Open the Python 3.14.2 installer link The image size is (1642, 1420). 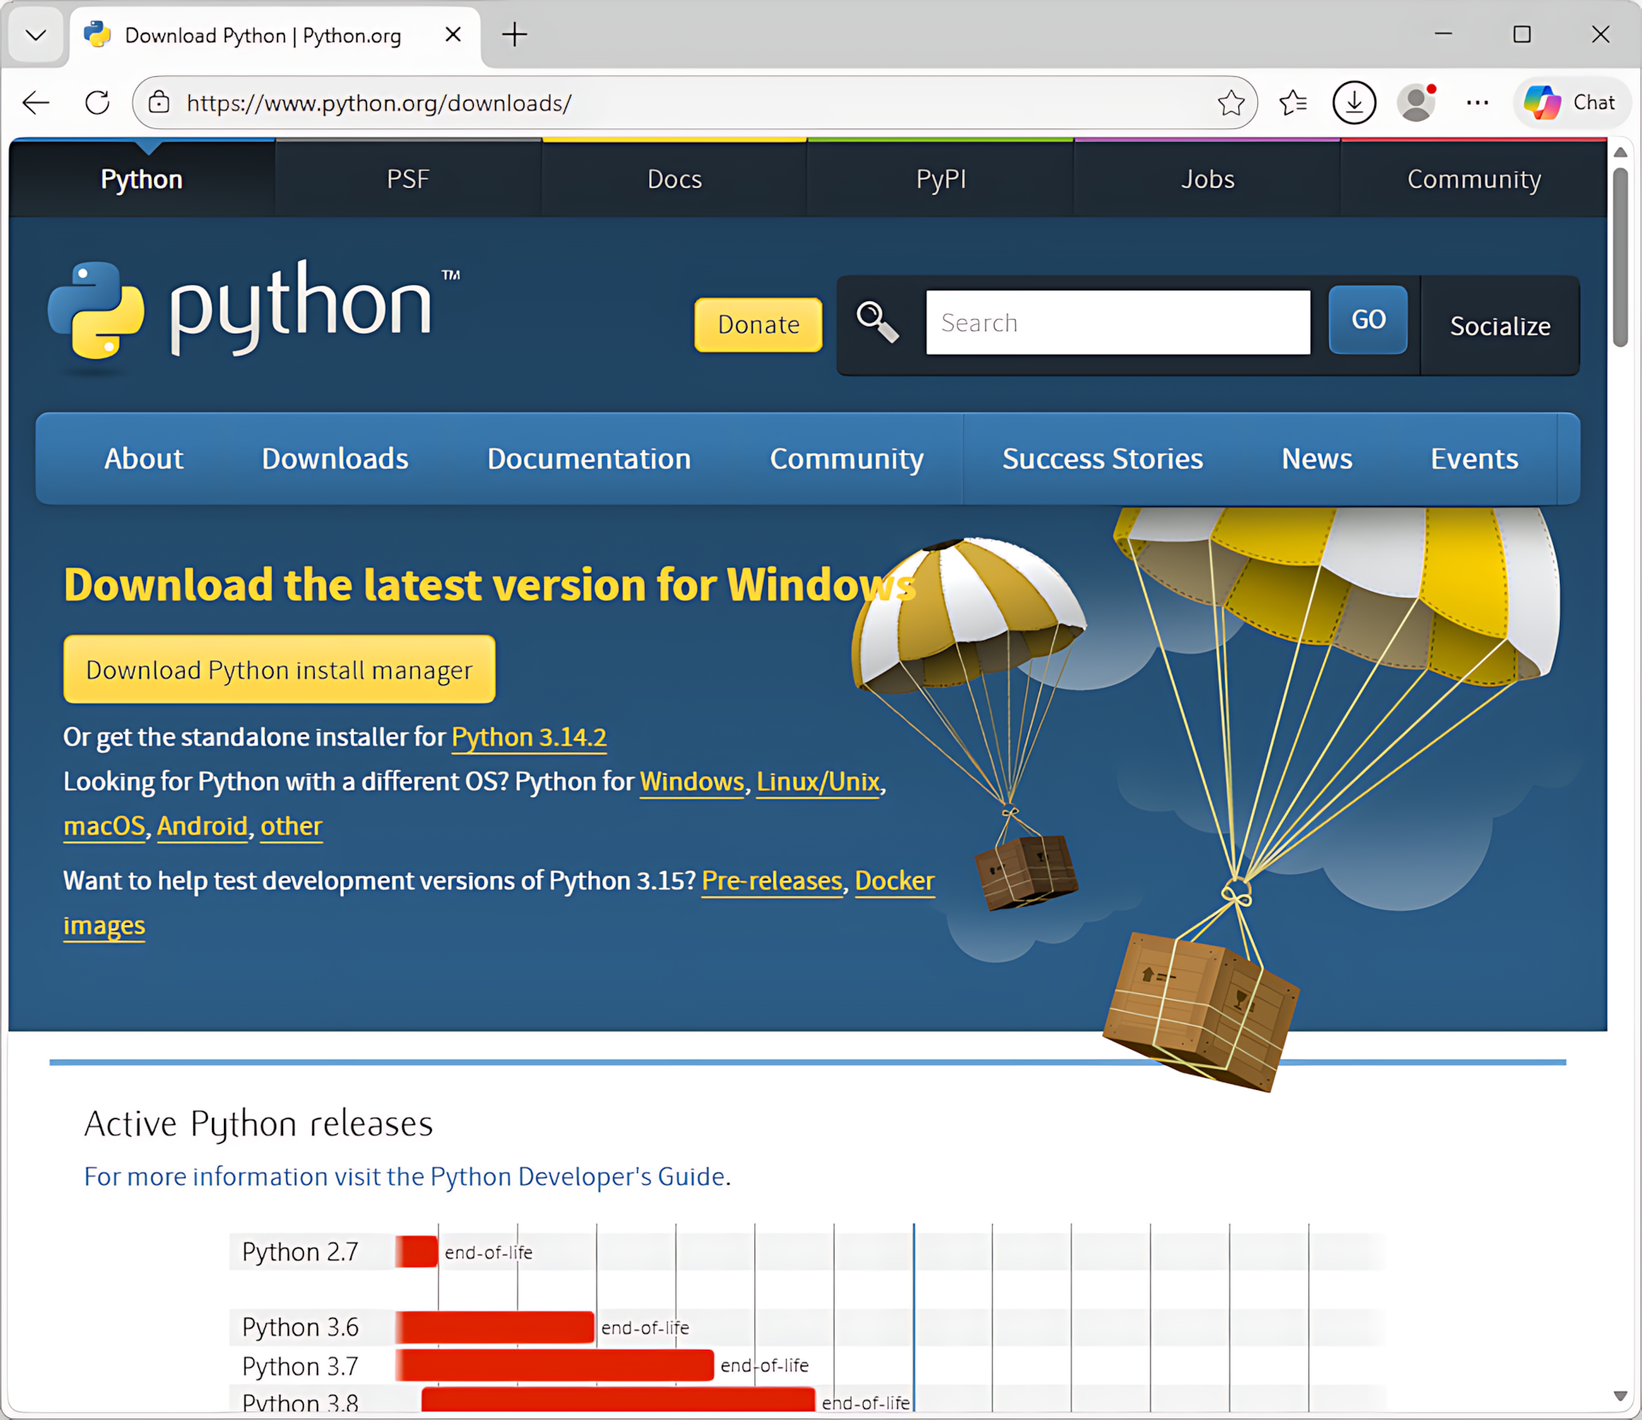[529, 737]
